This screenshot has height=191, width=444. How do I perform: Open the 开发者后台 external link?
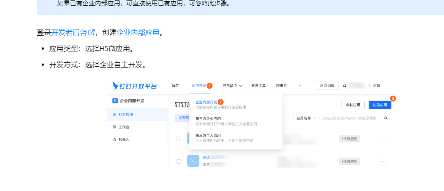73,33
